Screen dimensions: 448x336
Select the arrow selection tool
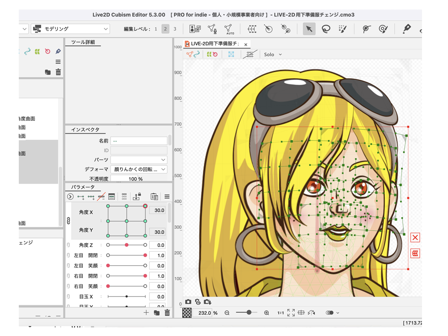click(x=309, y=29)
